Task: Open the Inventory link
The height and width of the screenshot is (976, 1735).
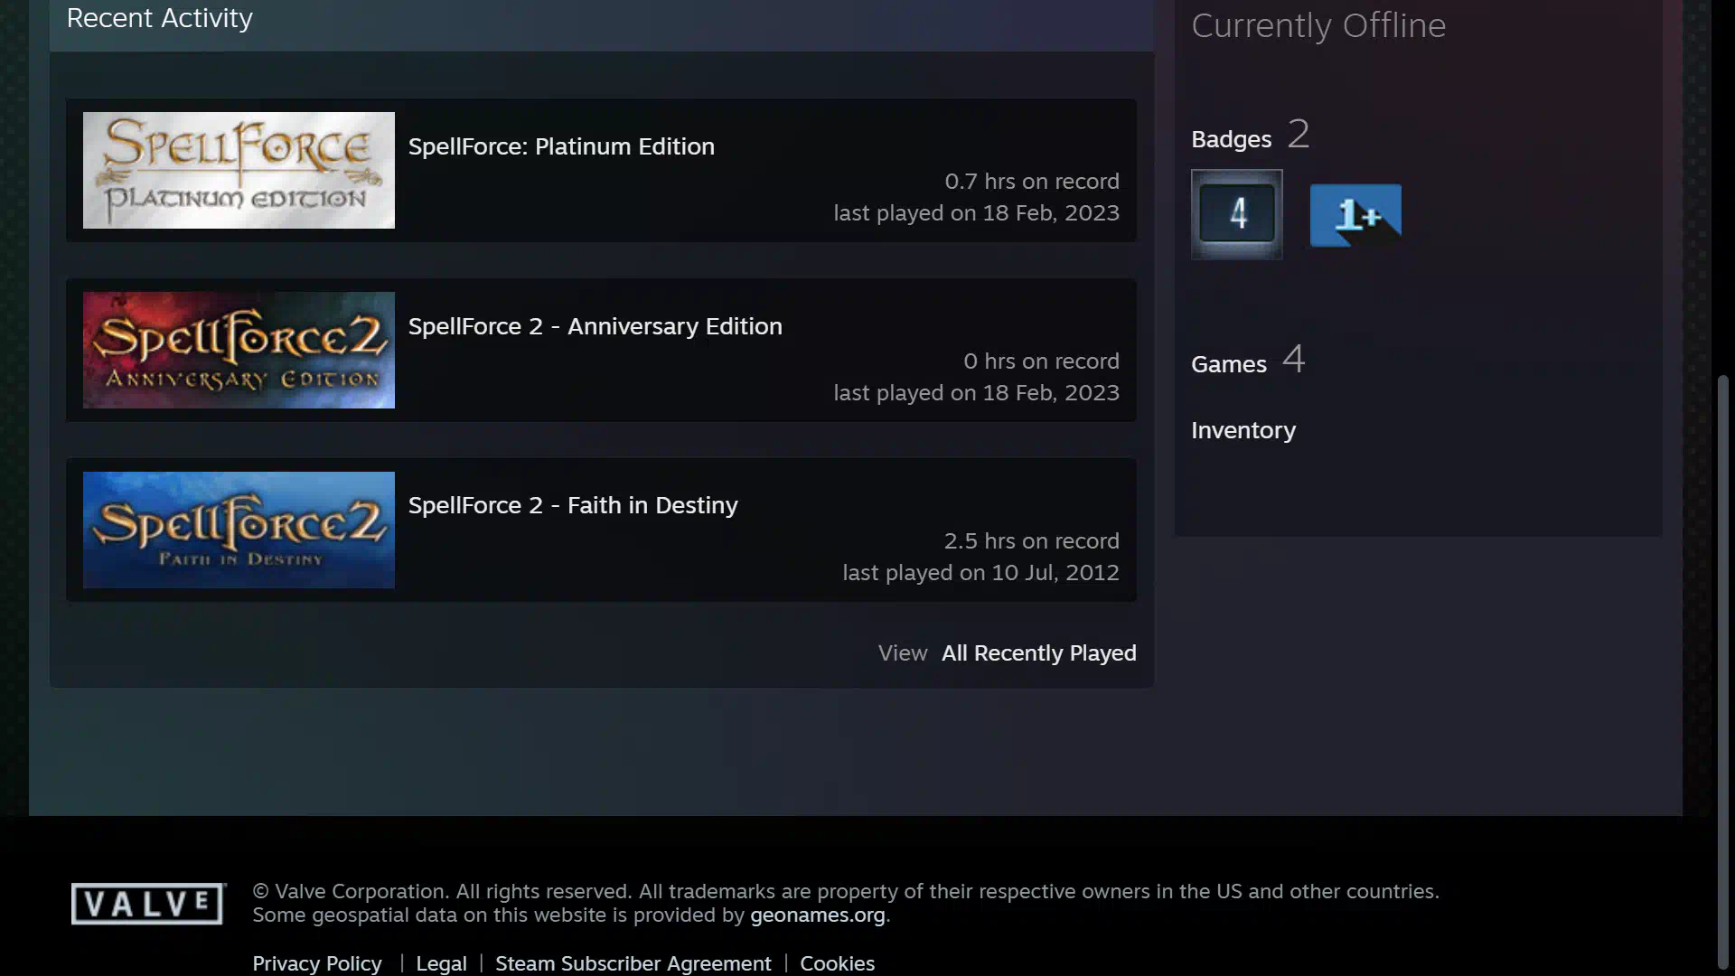Action: tap(1243, 430)
